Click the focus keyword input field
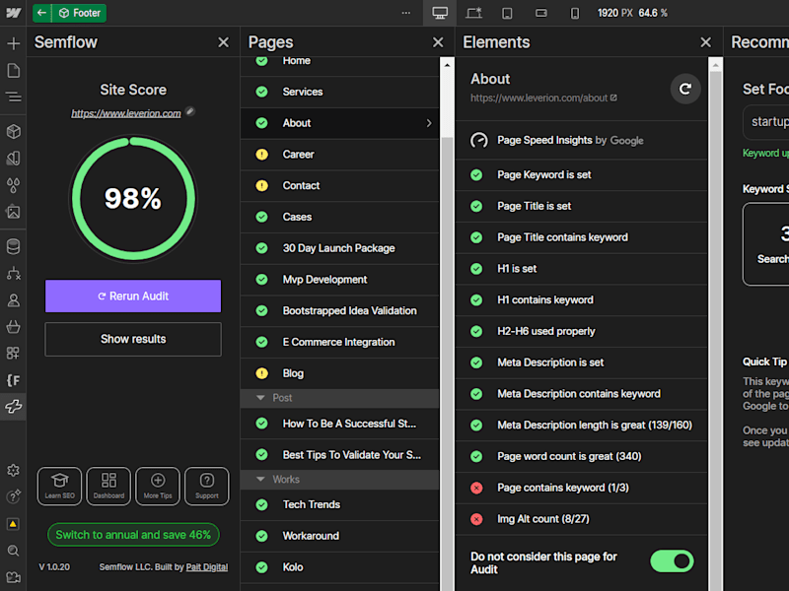 tap(766, 122)
